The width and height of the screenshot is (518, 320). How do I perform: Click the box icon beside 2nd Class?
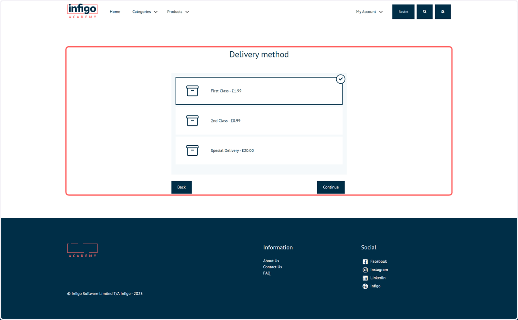(192, 120)
